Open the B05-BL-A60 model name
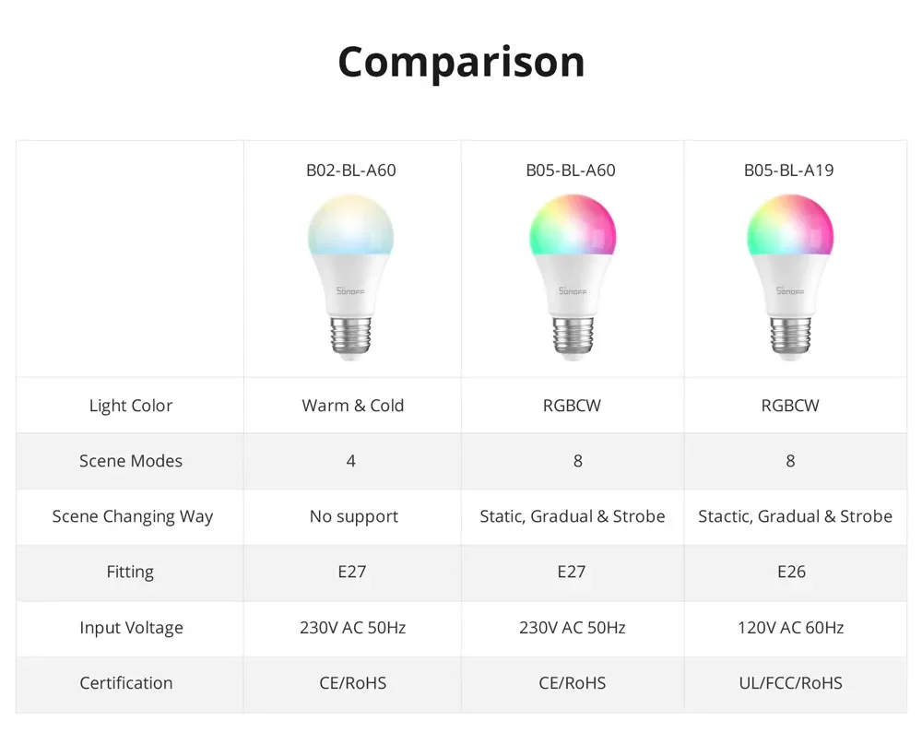The height and width of the screenshot is (756, 922). 571,171
